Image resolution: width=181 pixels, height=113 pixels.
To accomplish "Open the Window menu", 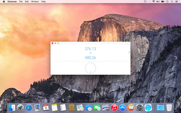I will click(x=35, y=2).
